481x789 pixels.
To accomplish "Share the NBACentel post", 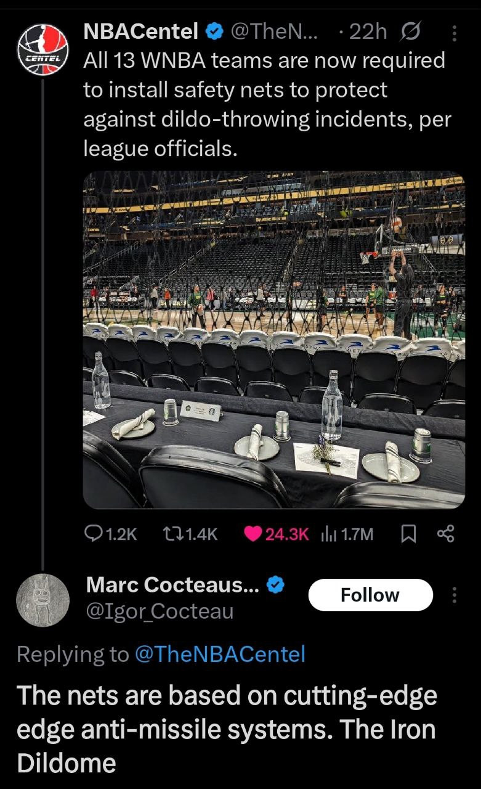I will pyautogui.click(x=445, y=534).
